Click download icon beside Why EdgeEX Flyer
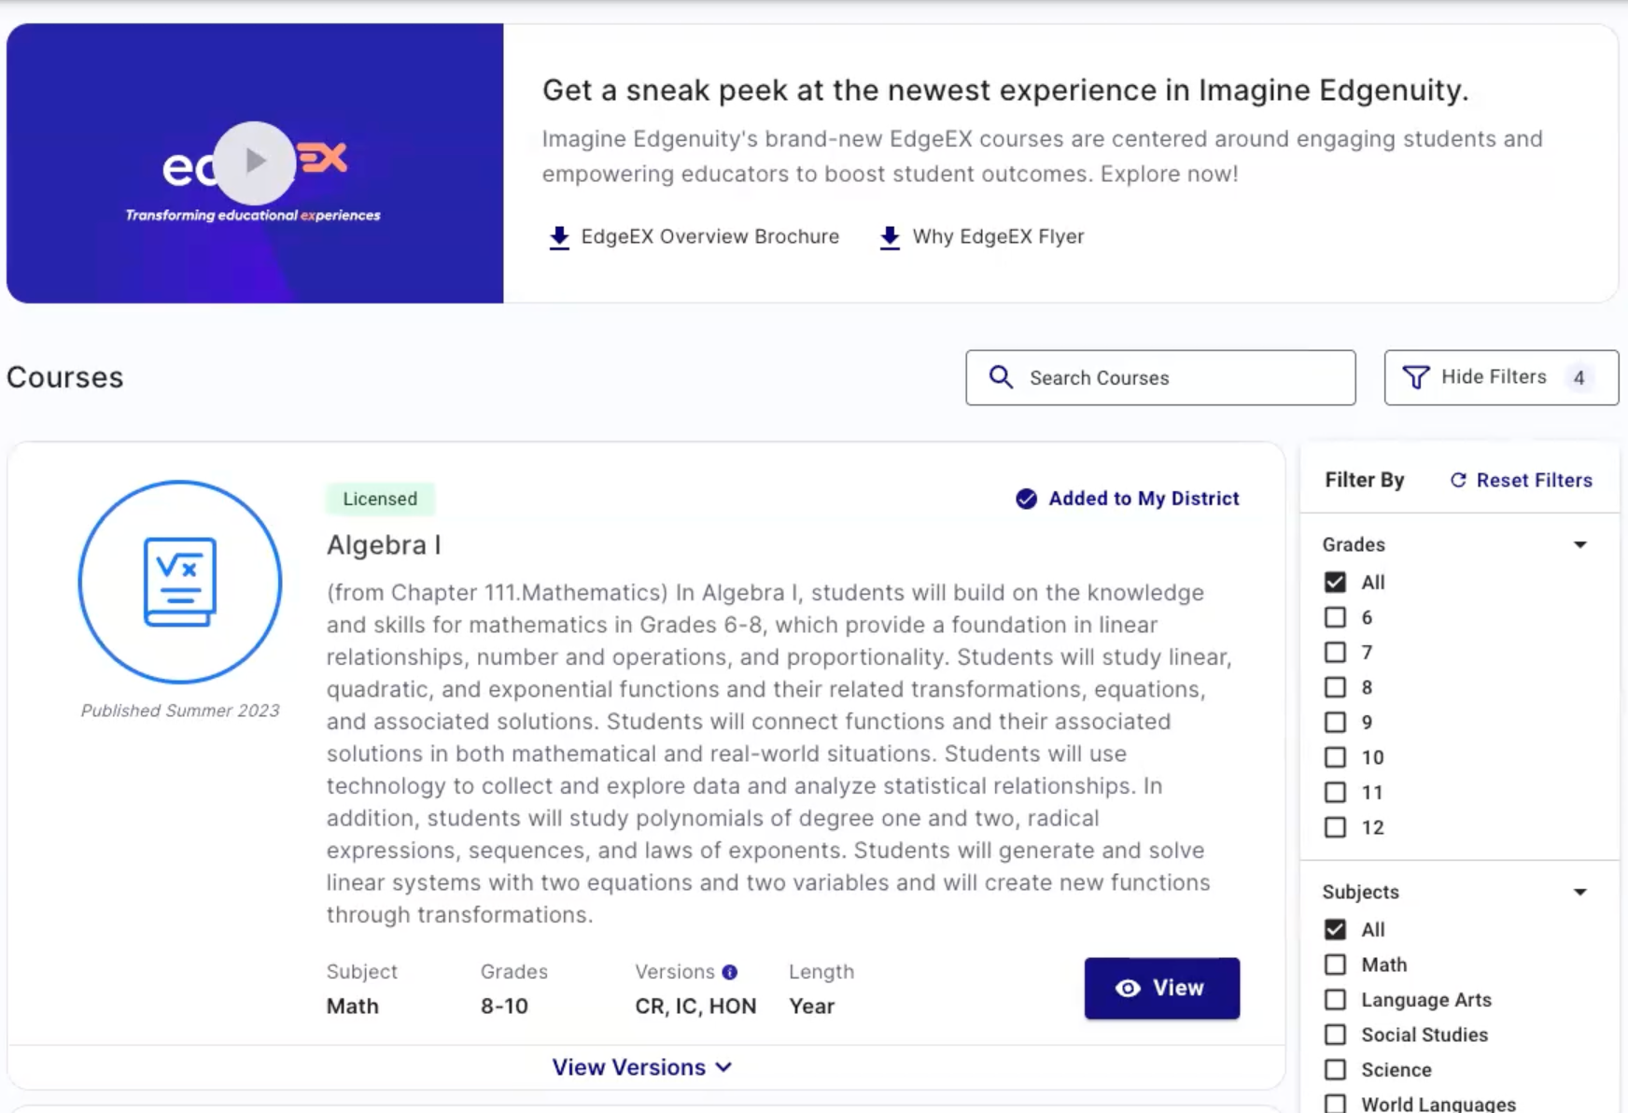Viewport: 1628px width, 1113px height. [891, 237]
